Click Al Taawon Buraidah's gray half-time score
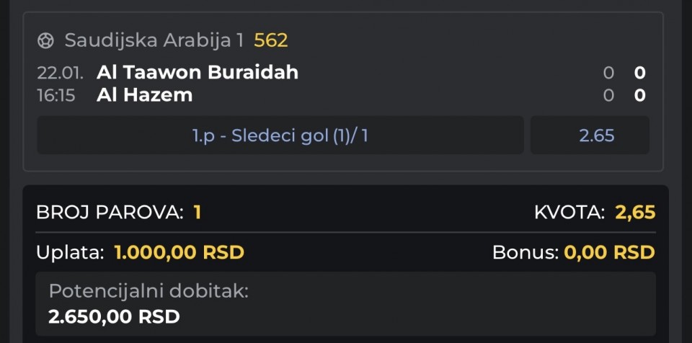 608,72
